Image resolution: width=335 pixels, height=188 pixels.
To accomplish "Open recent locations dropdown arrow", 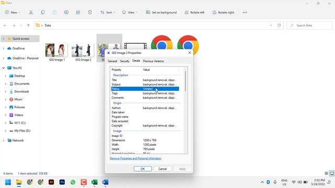I will click(x=21, y=26).
